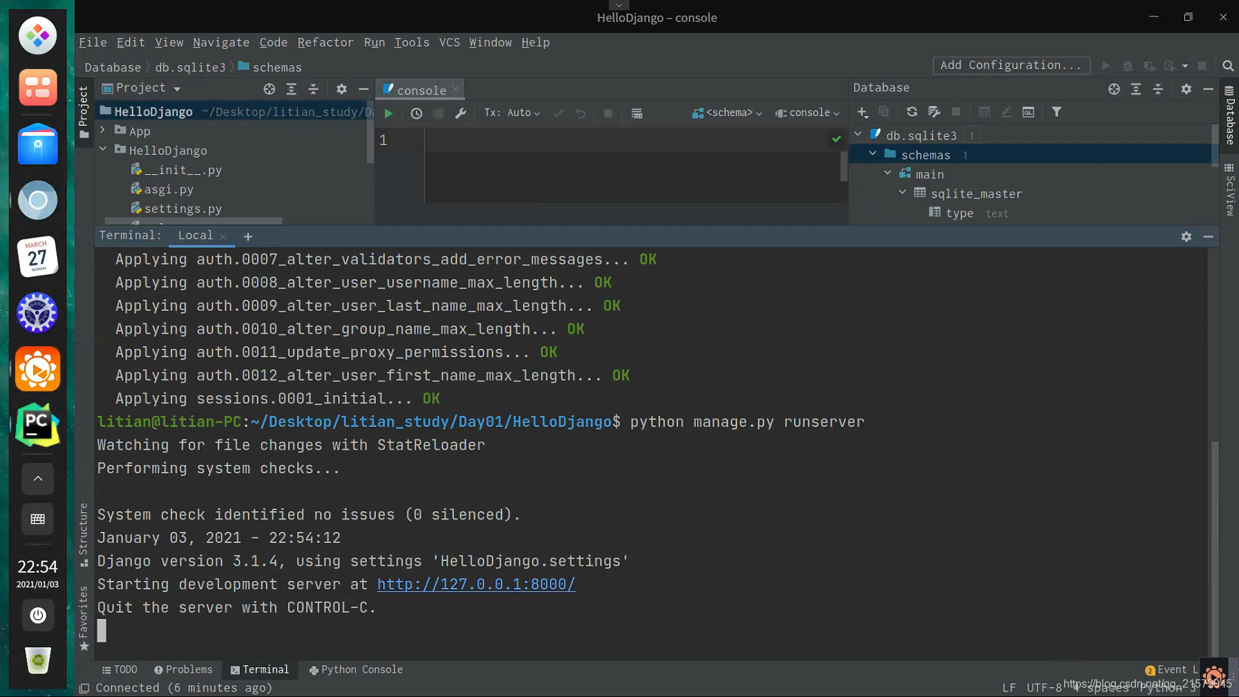The image size is (1239, 697).
Task: Open the Project view dropdown
Action: coord(142,88)
